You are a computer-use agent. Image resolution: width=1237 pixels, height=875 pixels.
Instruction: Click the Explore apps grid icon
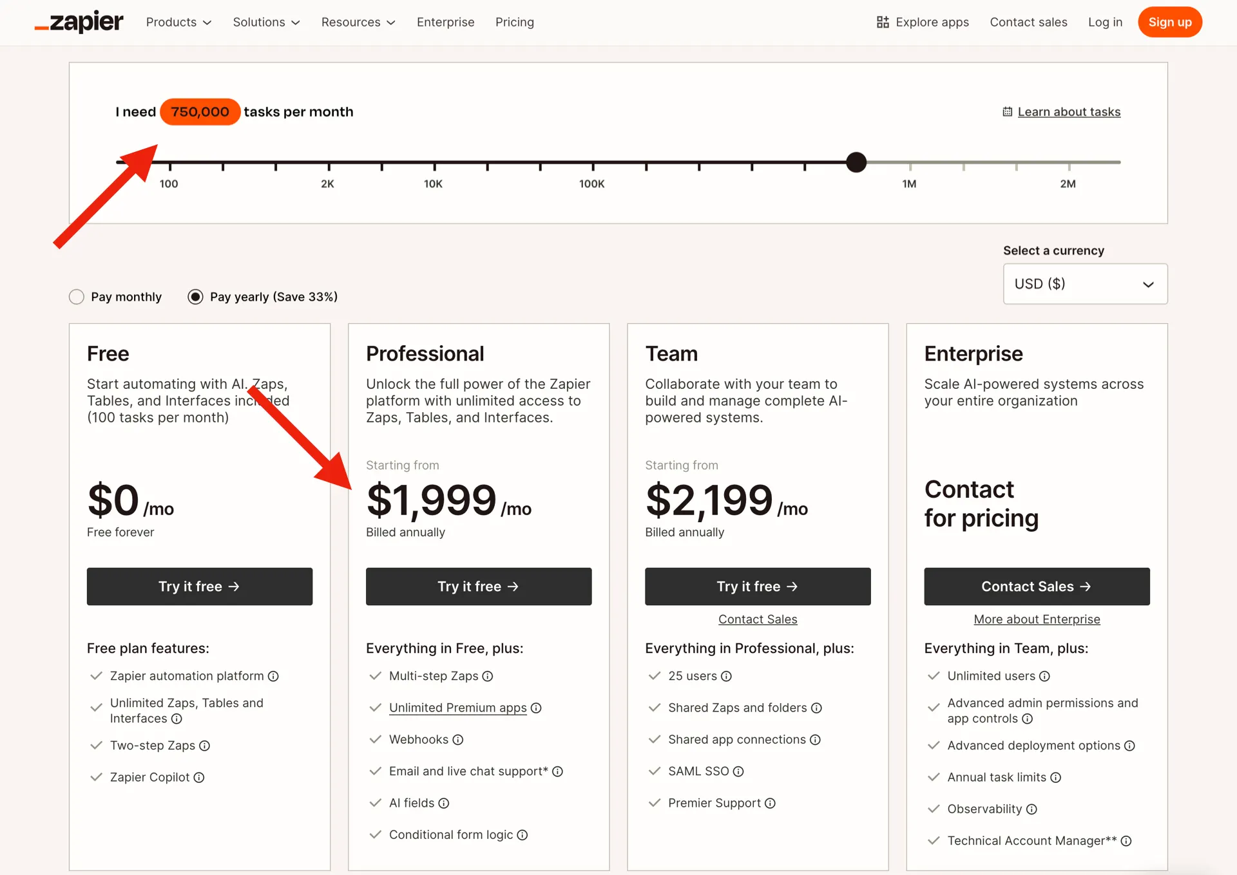tap(882, 22)
